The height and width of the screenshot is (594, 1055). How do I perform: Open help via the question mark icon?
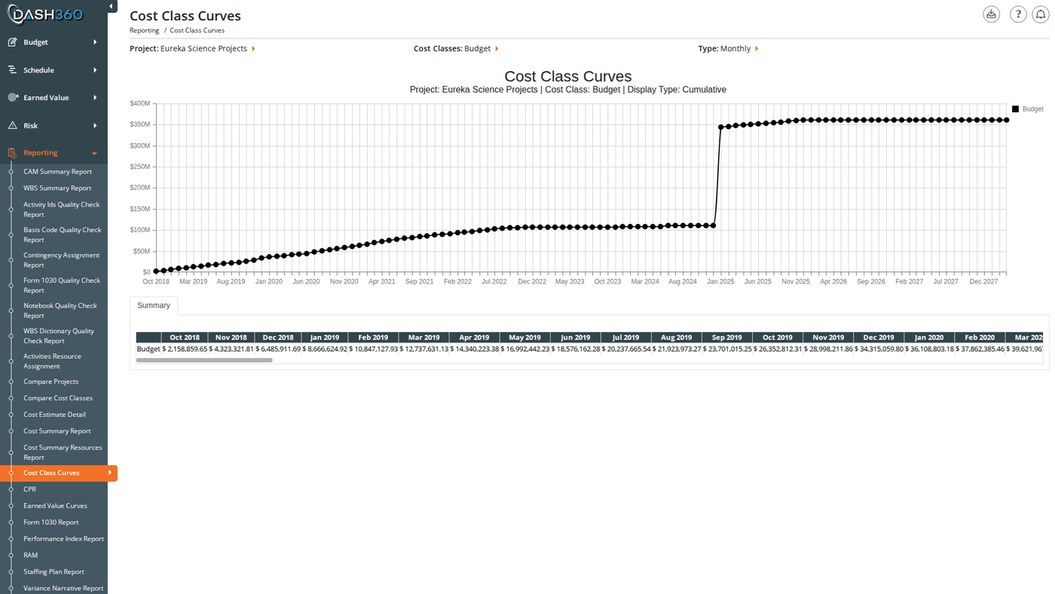(1018, 14)
